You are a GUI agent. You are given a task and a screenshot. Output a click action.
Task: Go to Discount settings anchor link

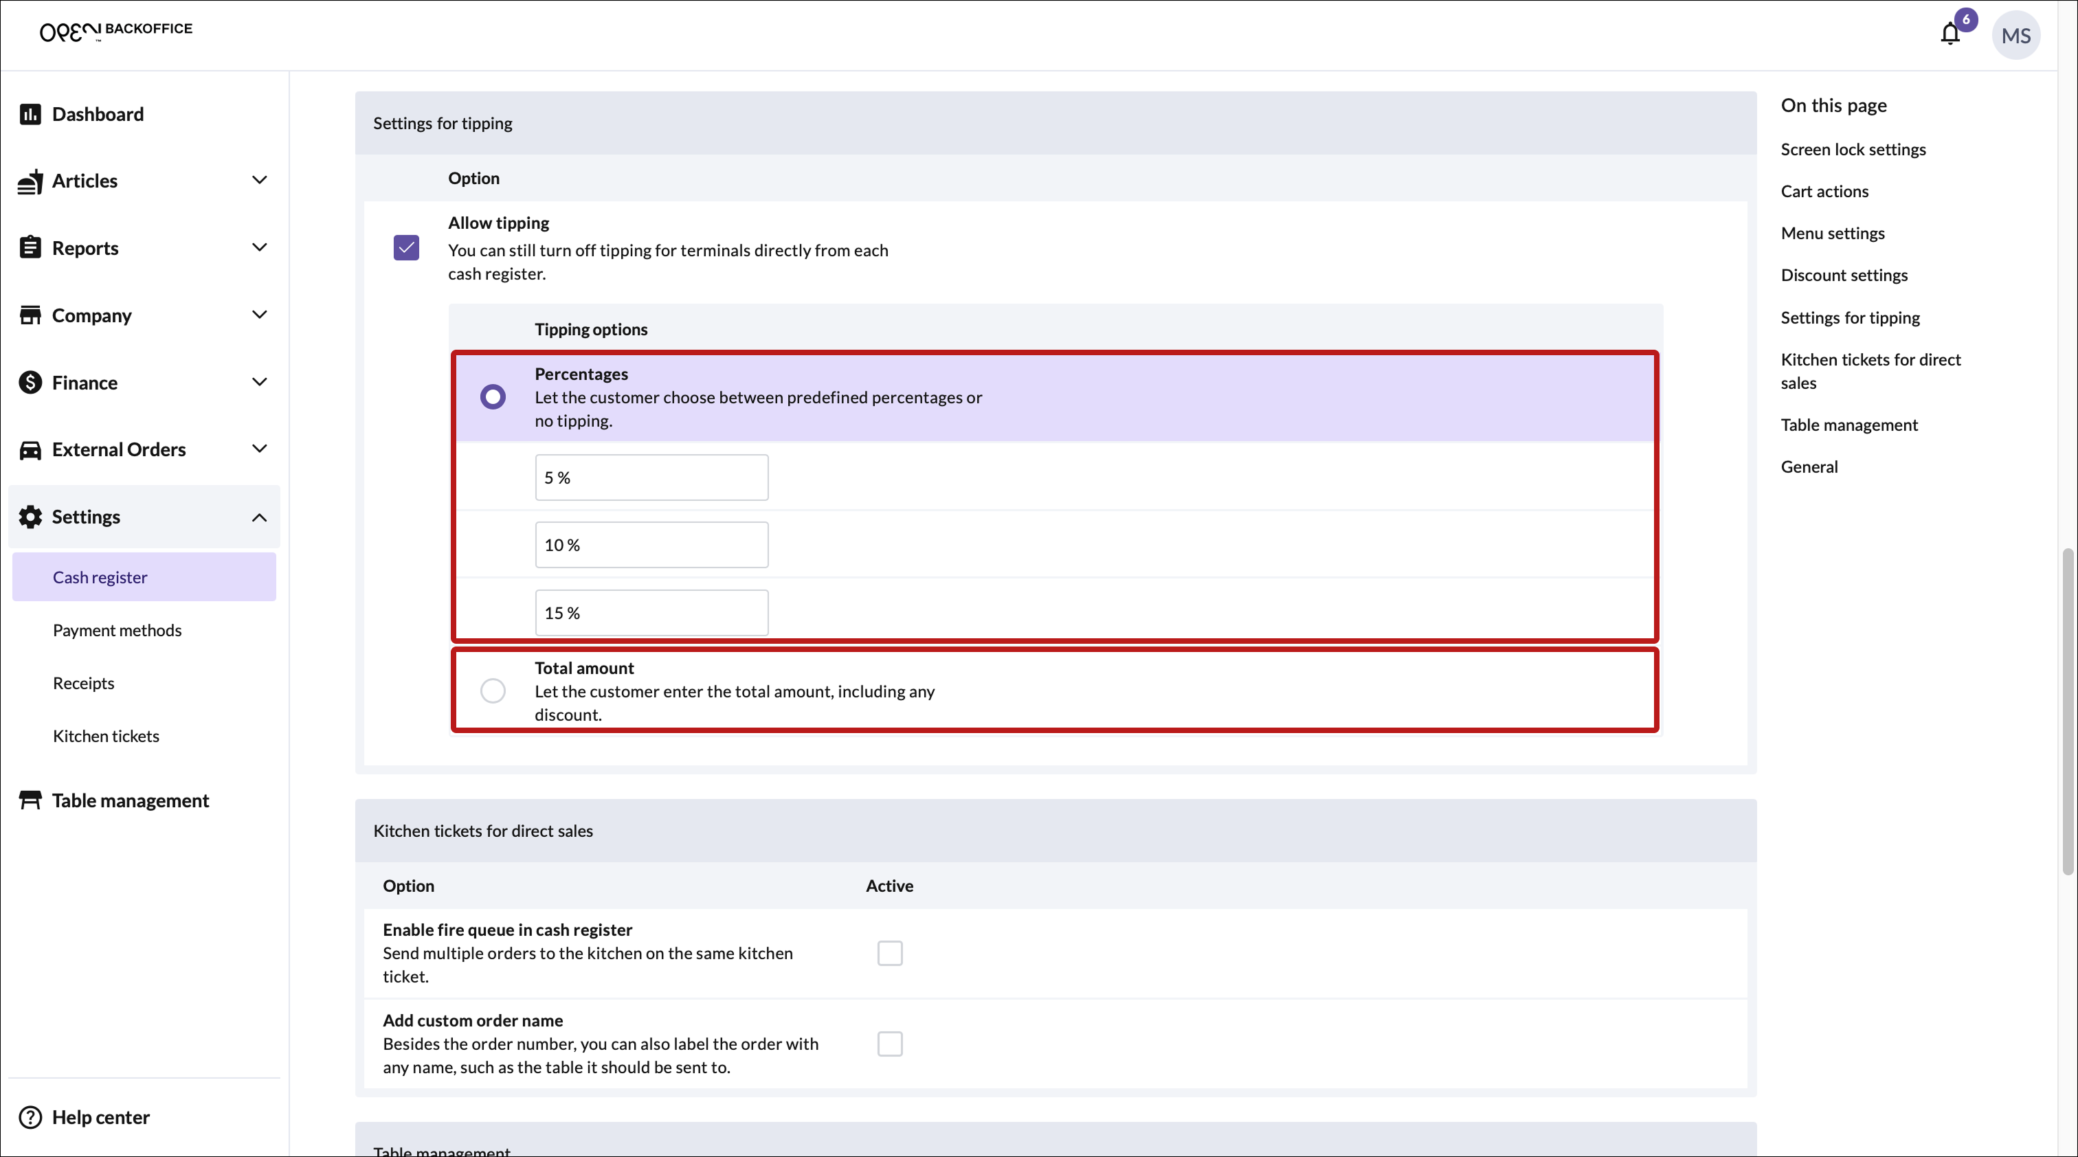point(1843,275)
